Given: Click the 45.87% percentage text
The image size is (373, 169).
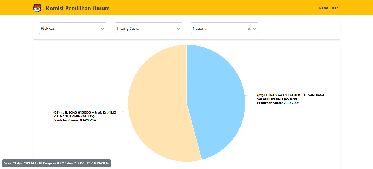Looking at the screenshot, I should [290, 99].
